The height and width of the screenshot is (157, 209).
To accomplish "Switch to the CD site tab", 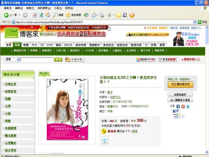I will (x=42, y=45).
